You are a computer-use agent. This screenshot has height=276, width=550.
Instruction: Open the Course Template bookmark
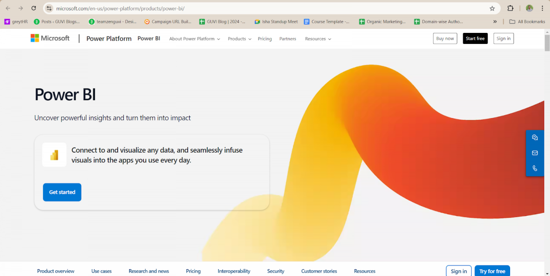[x=327, y=21]
